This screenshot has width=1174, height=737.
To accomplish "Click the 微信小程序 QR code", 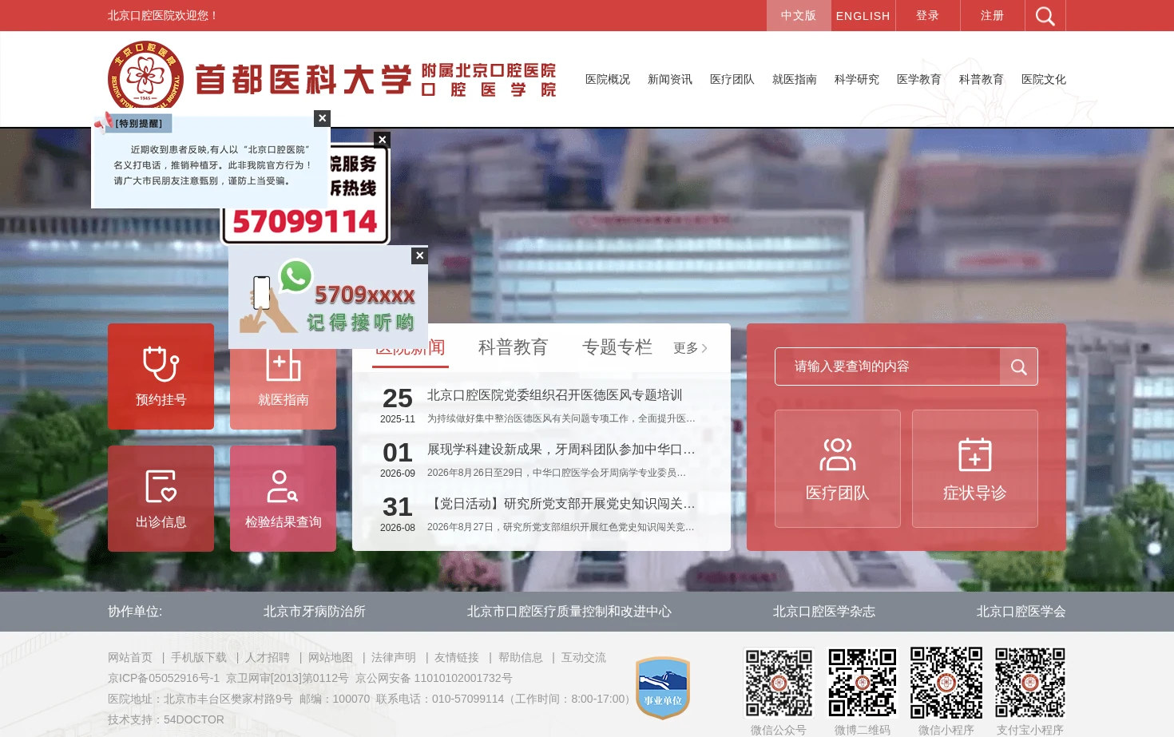I will [x=946, y=683].
